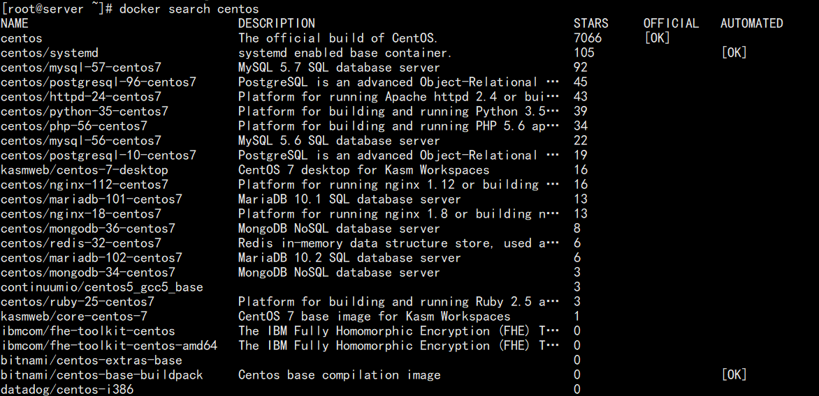The height and width of the screenshot is (396, 819).
Task: Click 'centos/nginx-112-centos7' image name
Action: click(85, 185)
